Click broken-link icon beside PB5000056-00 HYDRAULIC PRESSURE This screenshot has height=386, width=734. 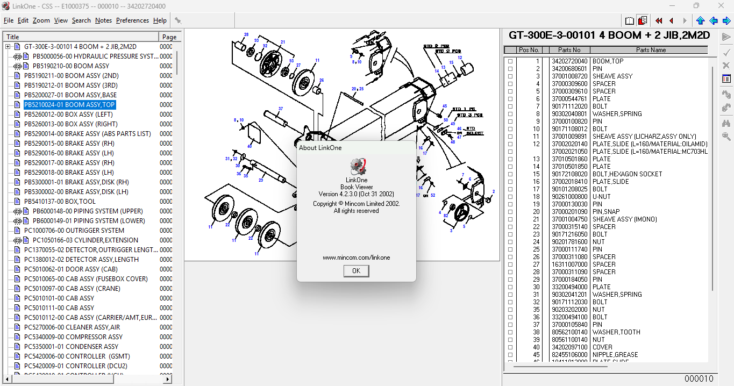tap(17, 56)
